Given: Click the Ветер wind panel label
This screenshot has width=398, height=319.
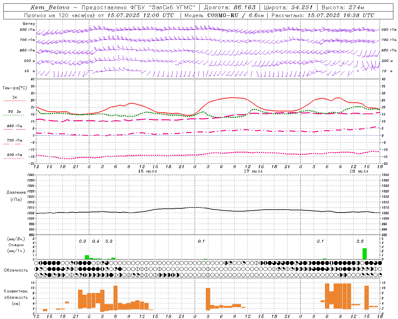Looking at the screenshot, I should tap(29, 24).
